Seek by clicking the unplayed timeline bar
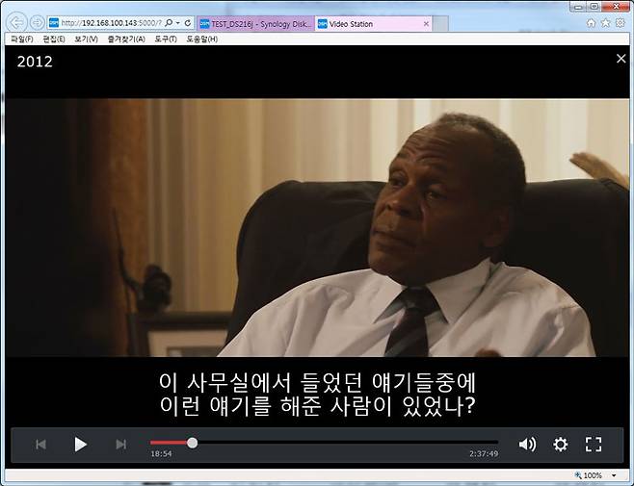Viewport: 634px width, 486px height. click(348, 443)
